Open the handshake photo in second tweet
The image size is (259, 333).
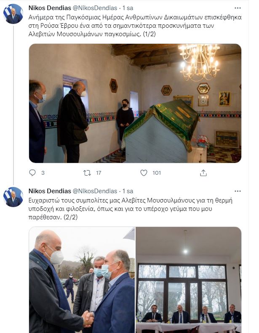tap(82, 280)
